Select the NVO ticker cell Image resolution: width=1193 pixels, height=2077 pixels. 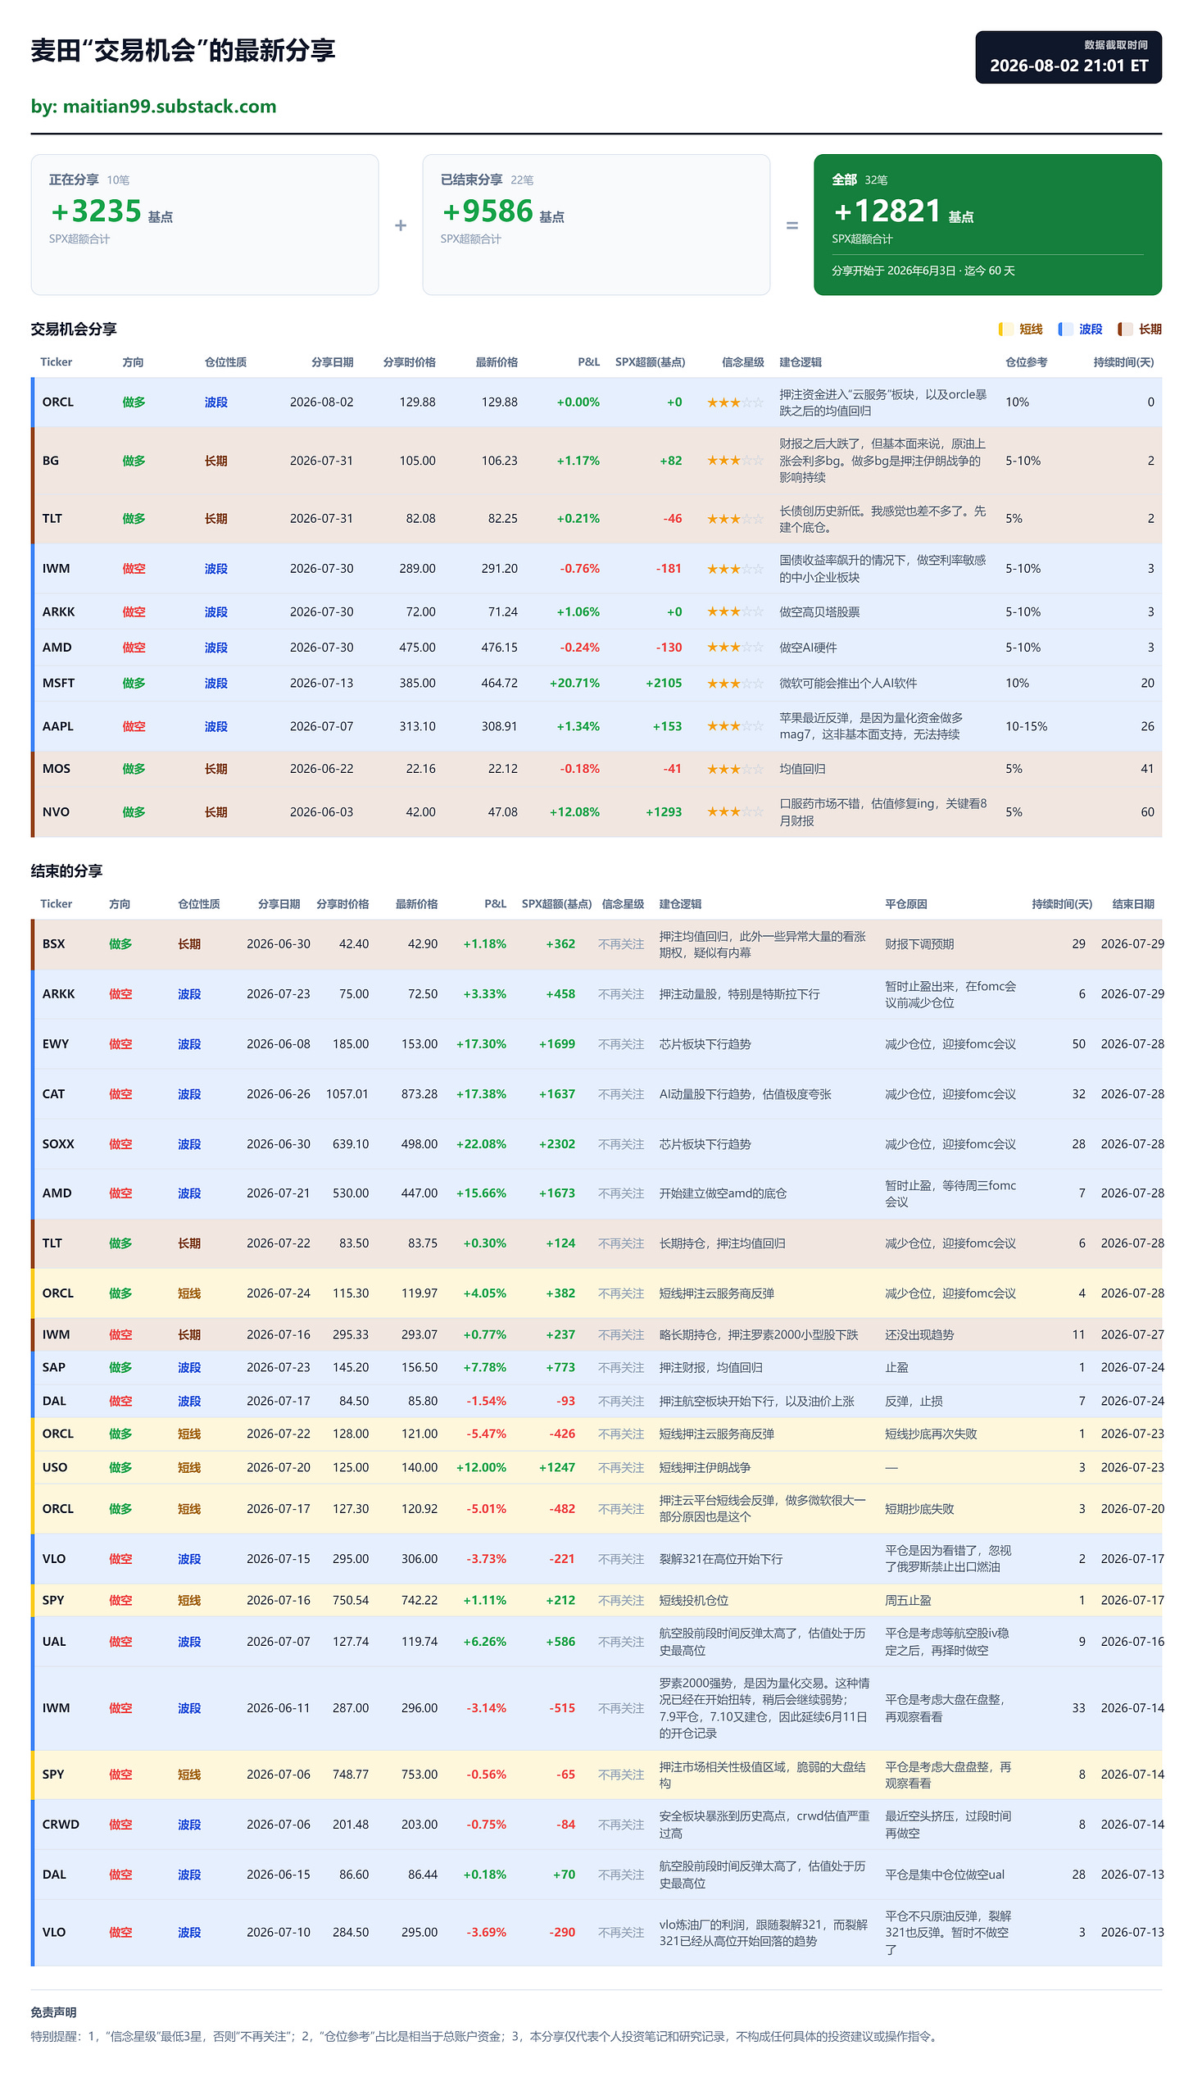tap(56, 811)
